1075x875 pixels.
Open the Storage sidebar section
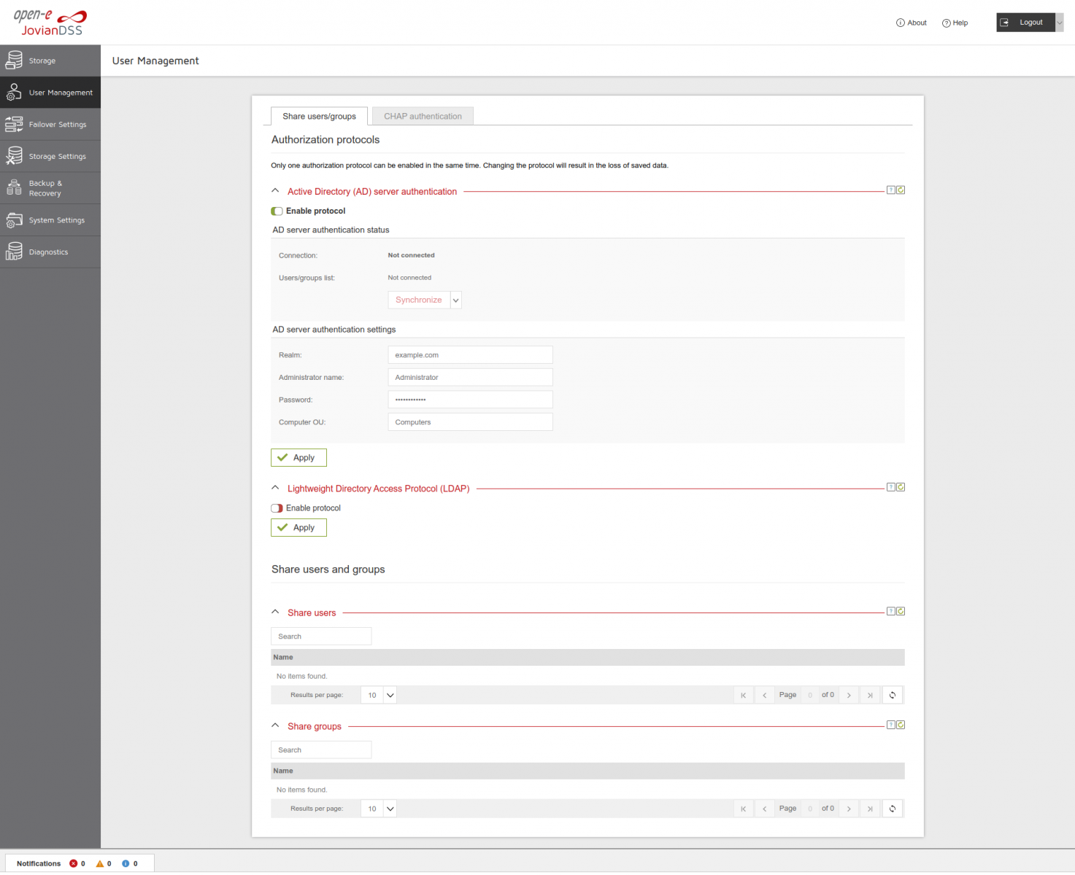50,61
